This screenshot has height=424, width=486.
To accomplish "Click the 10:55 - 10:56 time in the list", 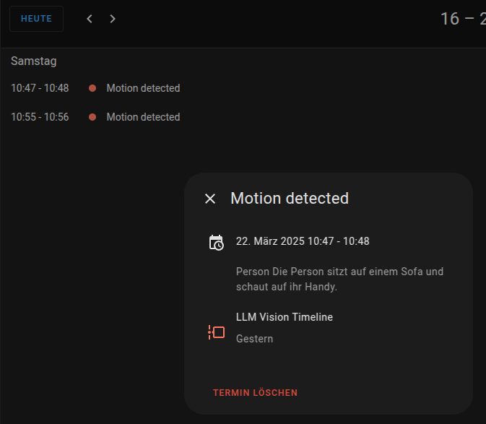I will tap(40, 117).
